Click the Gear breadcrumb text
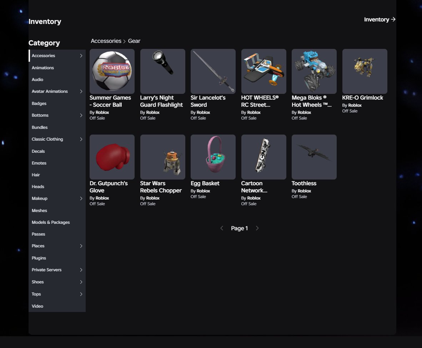 click(x=134, y=41)
